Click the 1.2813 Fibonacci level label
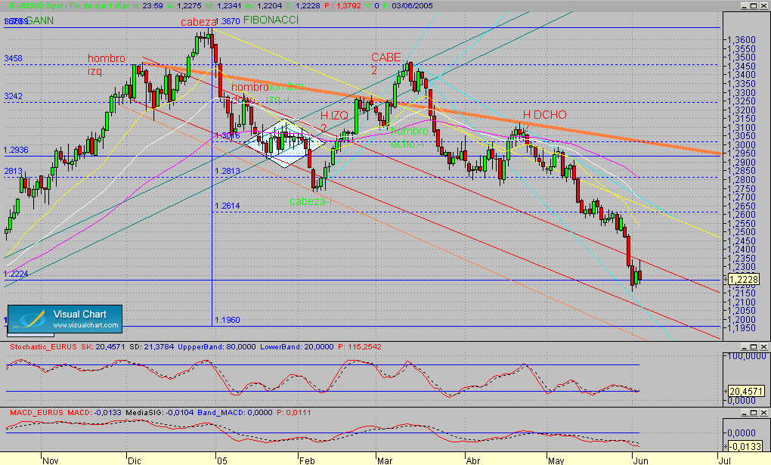Screen dimensions: 771x465 [x=228, y=171]
